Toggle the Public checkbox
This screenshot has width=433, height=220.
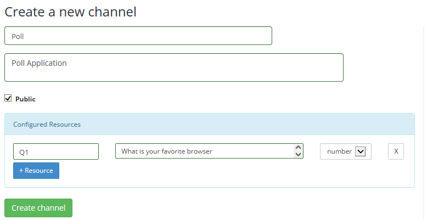click(8, 98)
